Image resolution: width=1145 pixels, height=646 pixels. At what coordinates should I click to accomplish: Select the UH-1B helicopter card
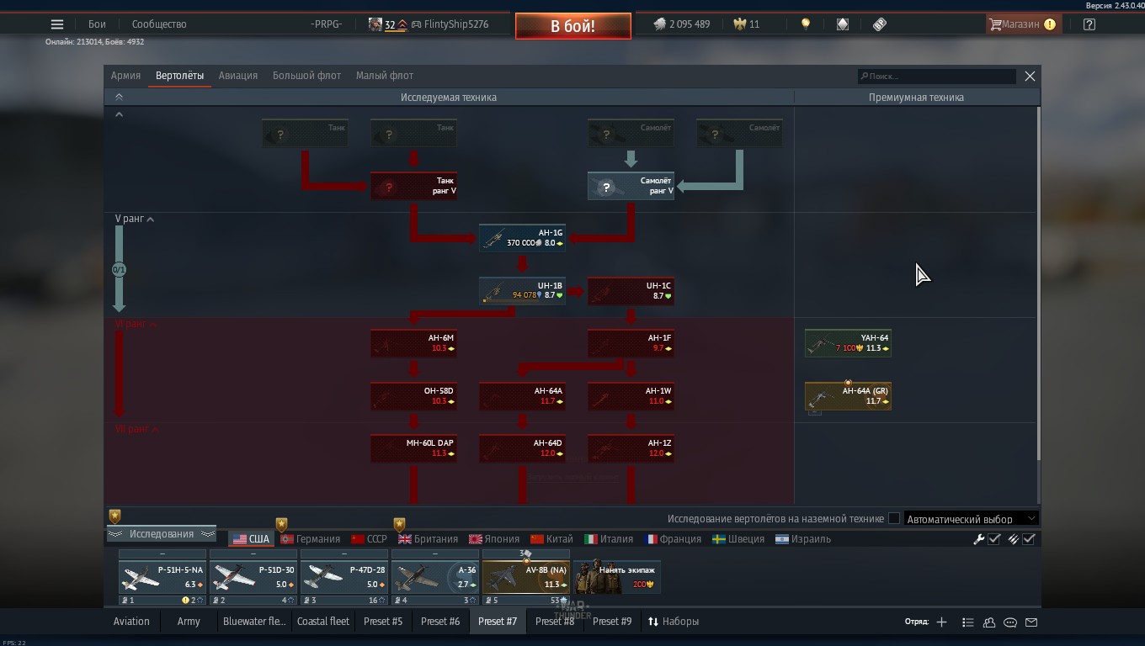522,290
